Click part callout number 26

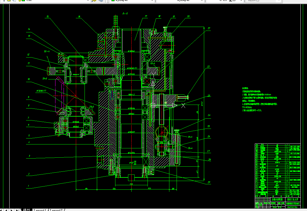tap(209, 136)
